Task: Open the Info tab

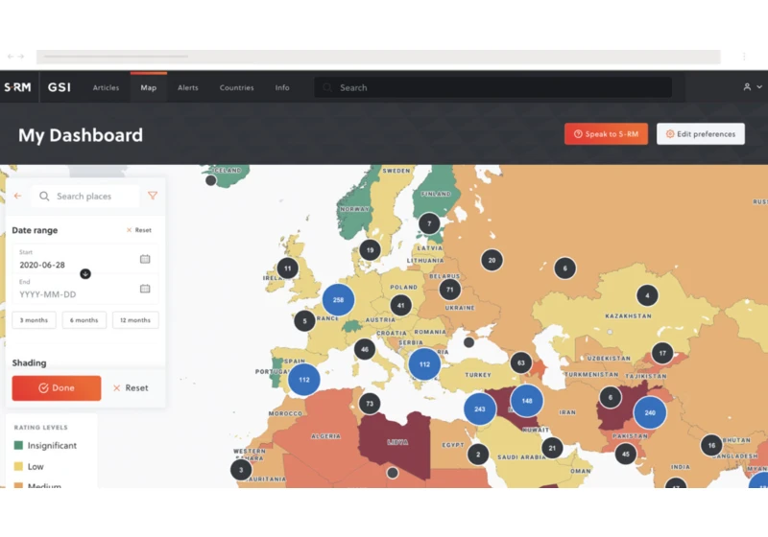Action: (282, 87)
